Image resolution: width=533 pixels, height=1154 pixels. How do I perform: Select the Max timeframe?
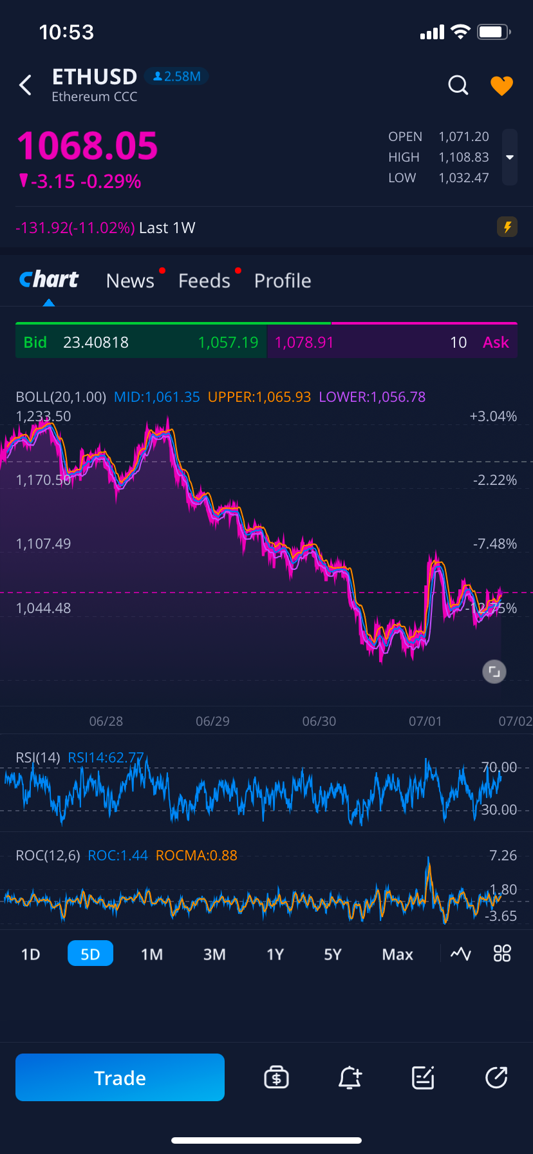(397, 954)
